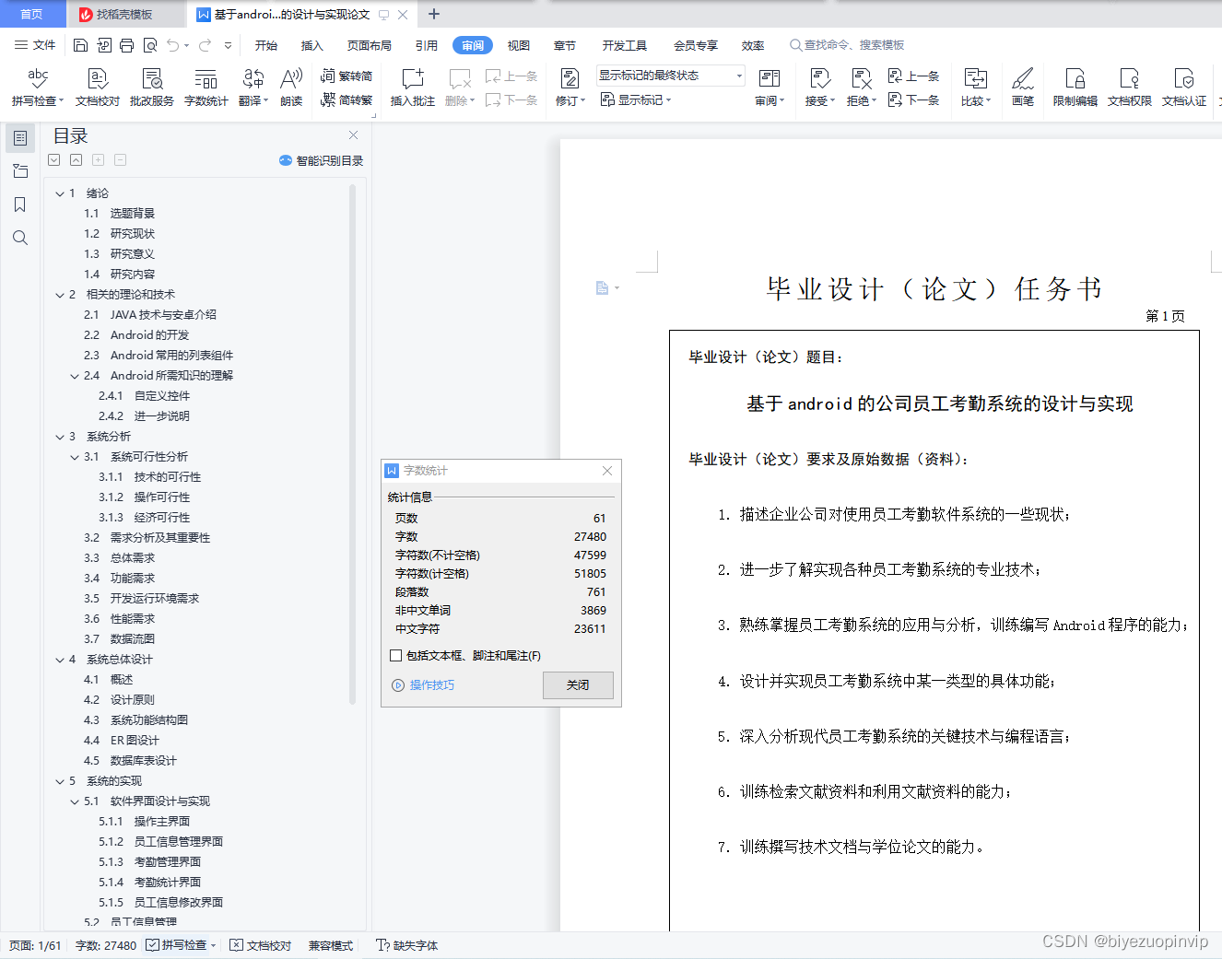1222x959 pixels.
Task: Open a new tab with the plus button
Action: [434, 14]
